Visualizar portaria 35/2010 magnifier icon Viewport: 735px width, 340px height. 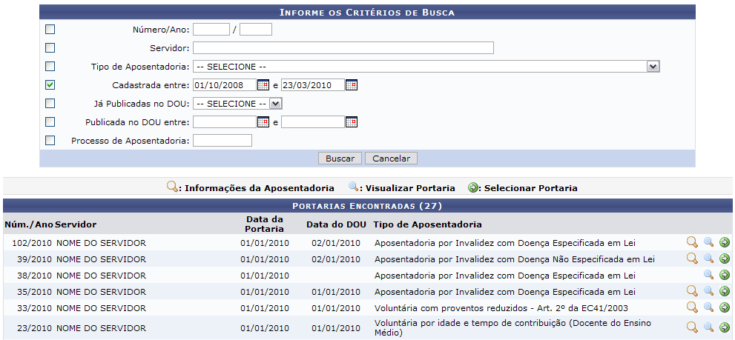click(709, 291)
